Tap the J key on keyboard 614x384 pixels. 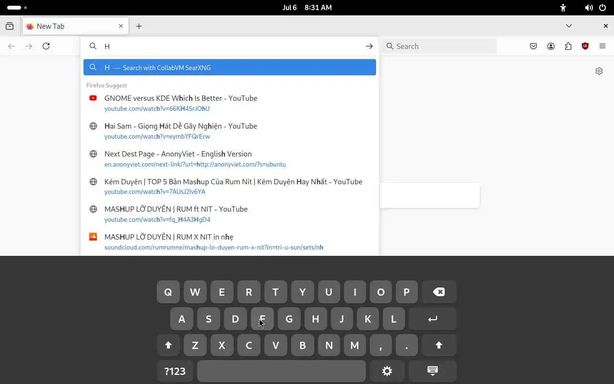click(342, 319)
